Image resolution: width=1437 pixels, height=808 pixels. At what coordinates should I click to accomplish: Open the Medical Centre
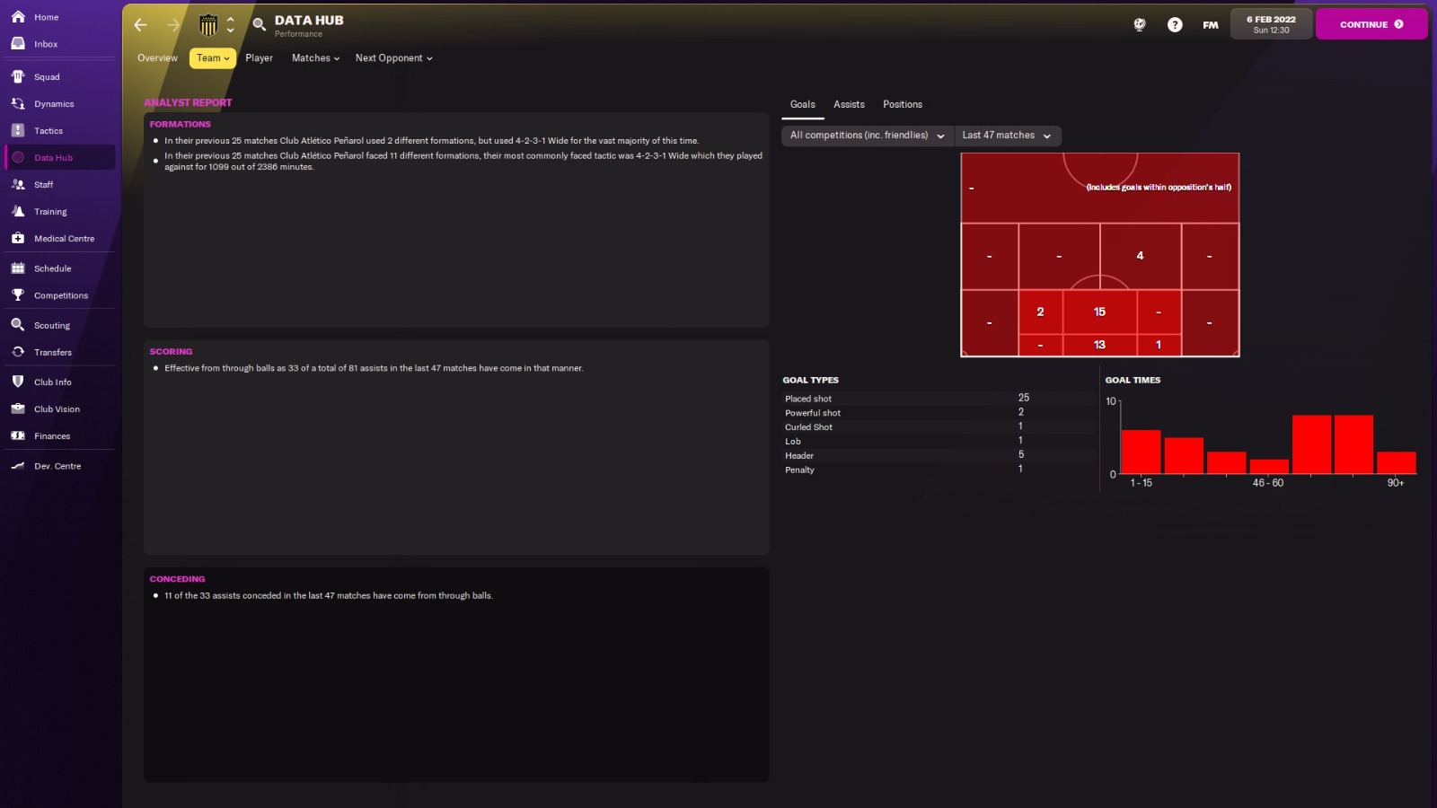click(63, 238)
